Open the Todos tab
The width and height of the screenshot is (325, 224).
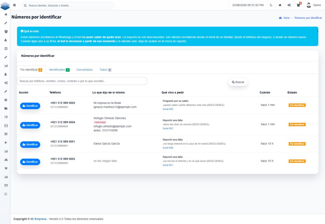[105, 70]
